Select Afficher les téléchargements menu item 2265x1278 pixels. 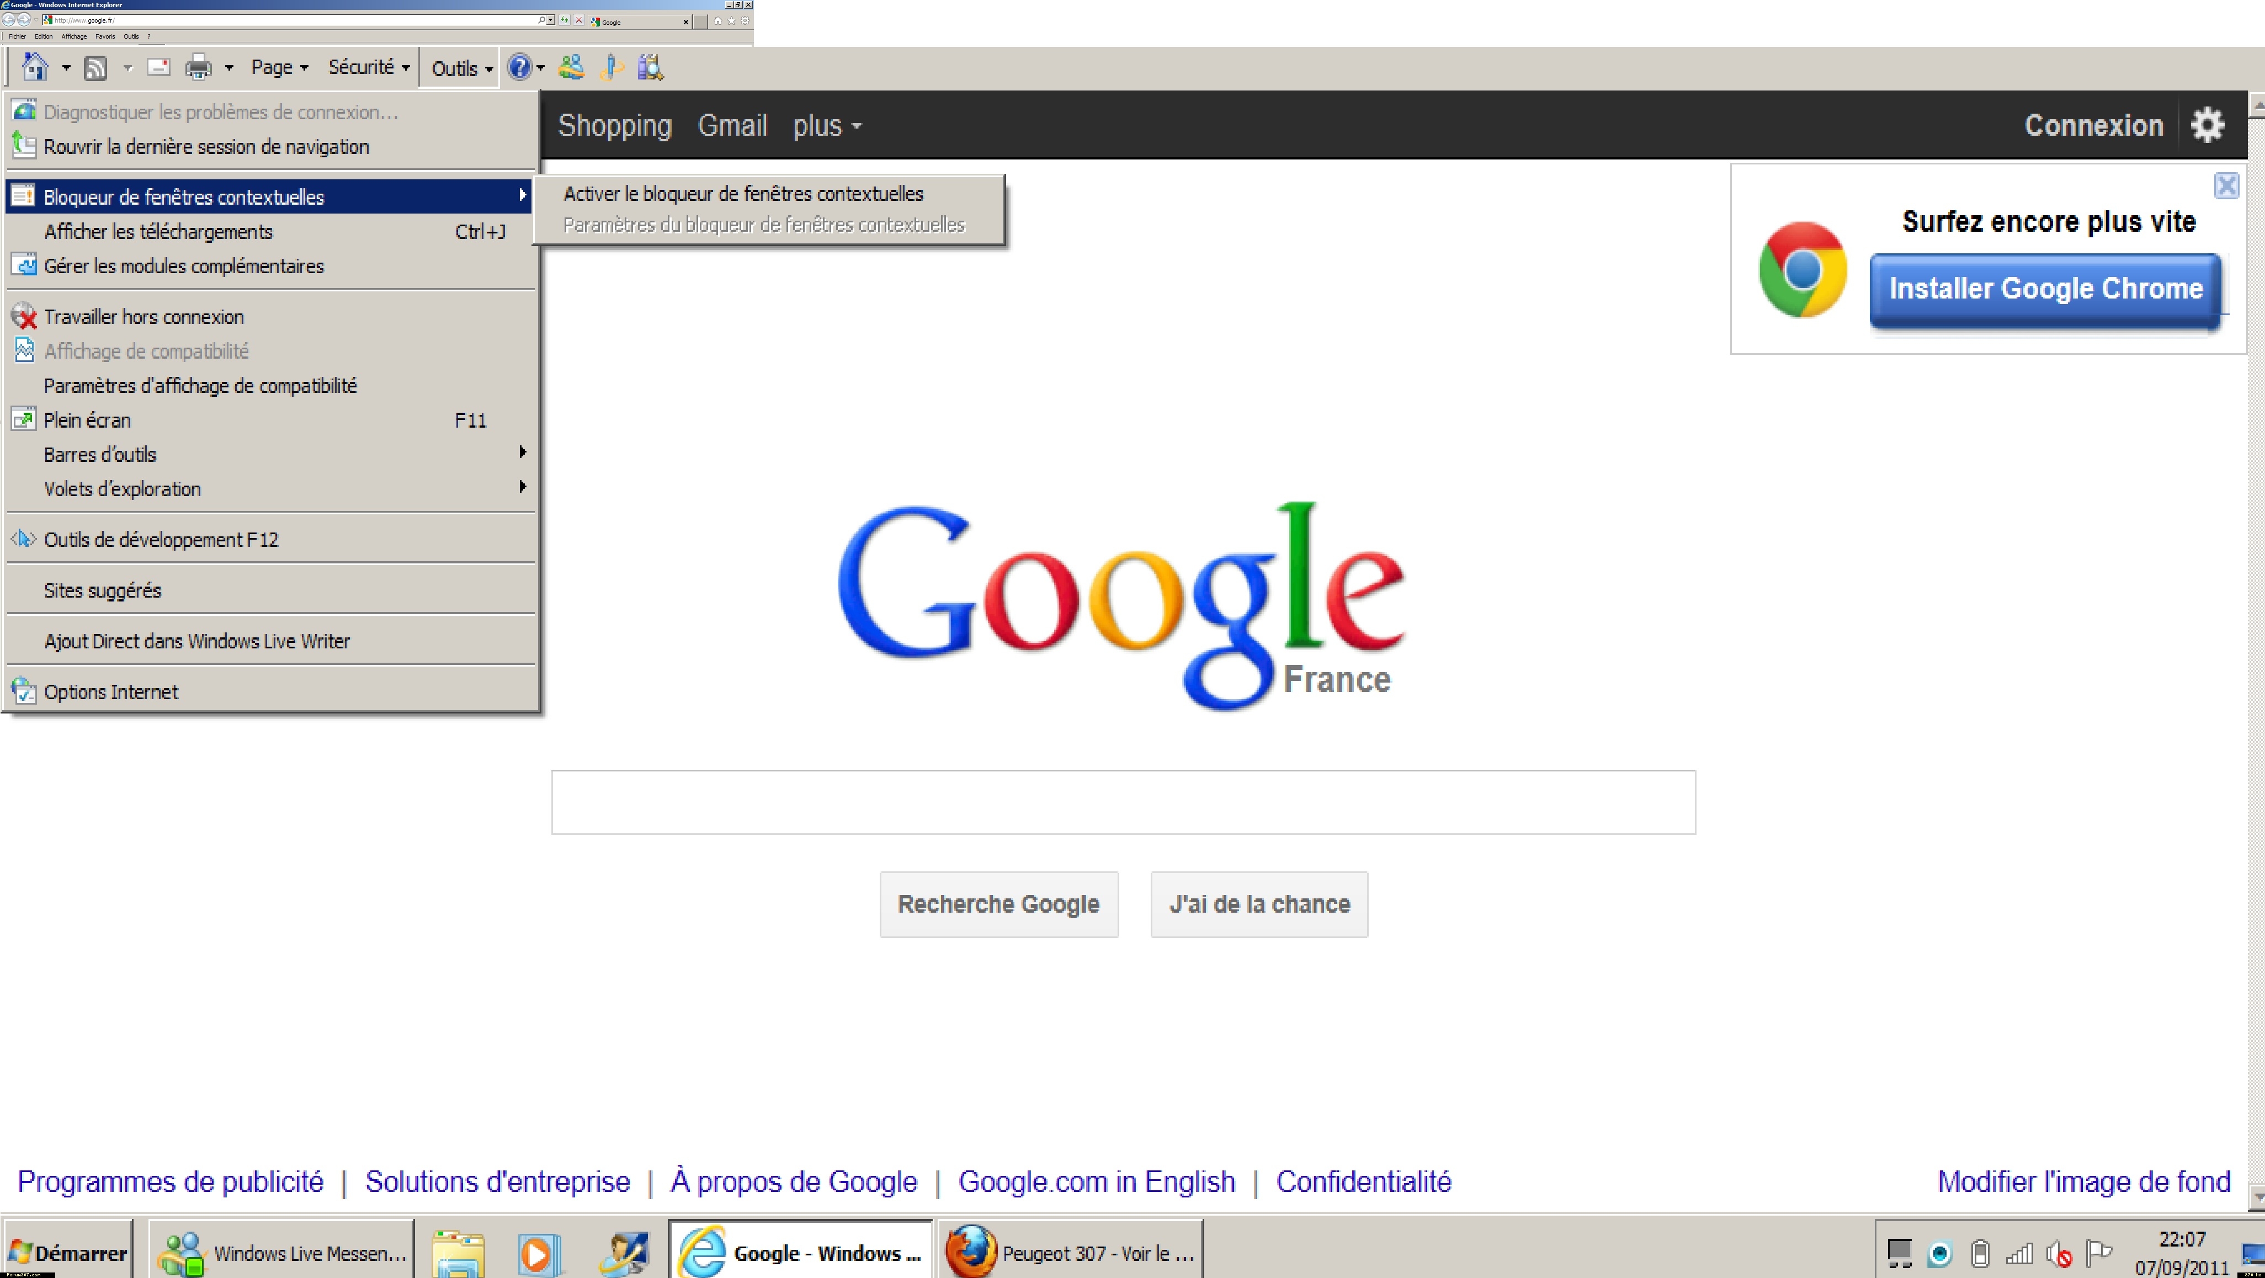[269, 232]
